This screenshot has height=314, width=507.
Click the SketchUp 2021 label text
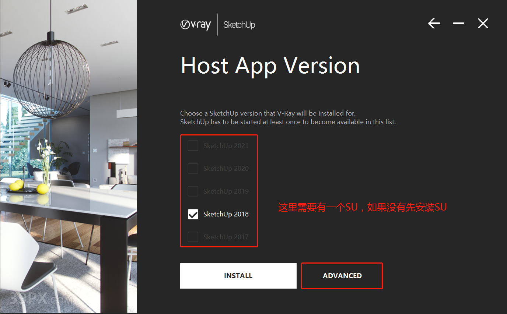coord(226,146)
